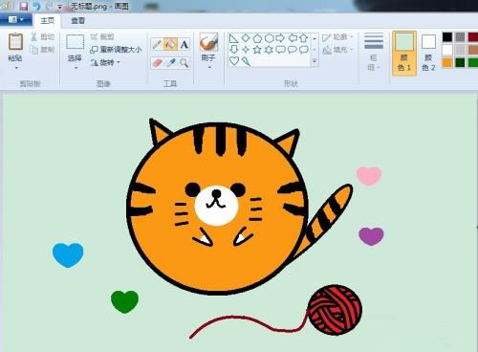Activate Color 1 selector
Viewport: 478px width, 352px height.
pyautogui.click(x=404, y=54)
